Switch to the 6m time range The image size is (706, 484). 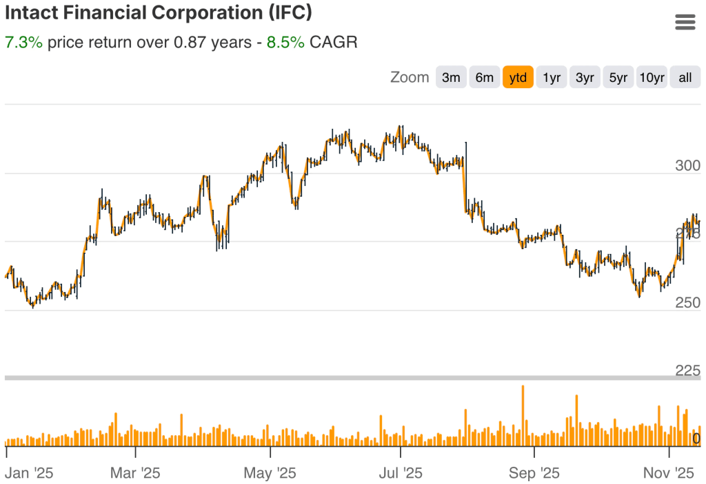(x=484, y=77)
